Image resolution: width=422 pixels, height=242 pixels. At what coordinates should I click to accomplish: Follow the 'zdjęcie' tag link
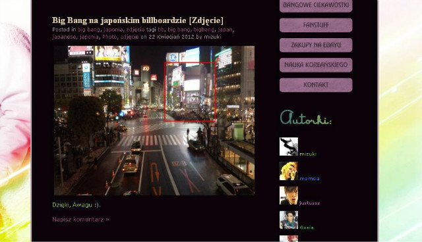129,37
